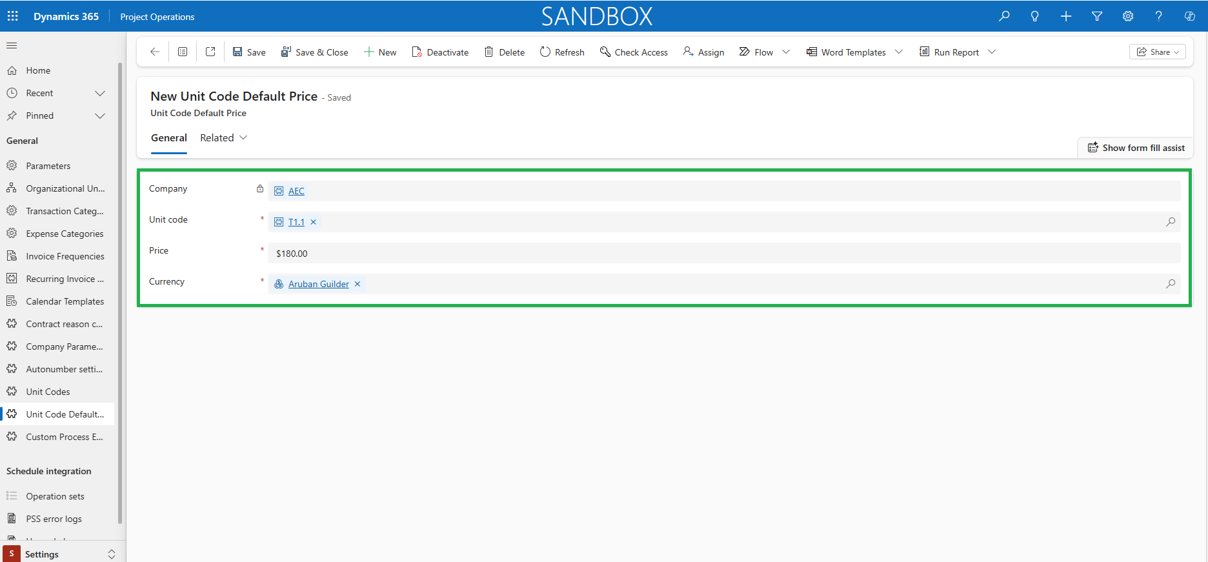The image size is (1208, 562).
Task: Open Parameters in the sidebar
Action: (x=58, y=166)
